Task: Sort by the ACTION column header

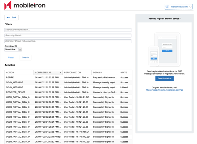Action: (x=19, y=72)
